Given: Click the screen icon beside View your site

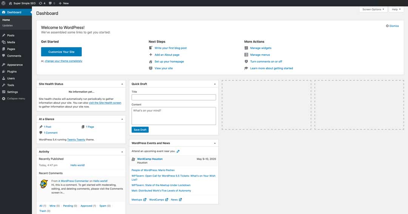Looking at the screenshot, I should pyautogui.click(x=151, y=68).
